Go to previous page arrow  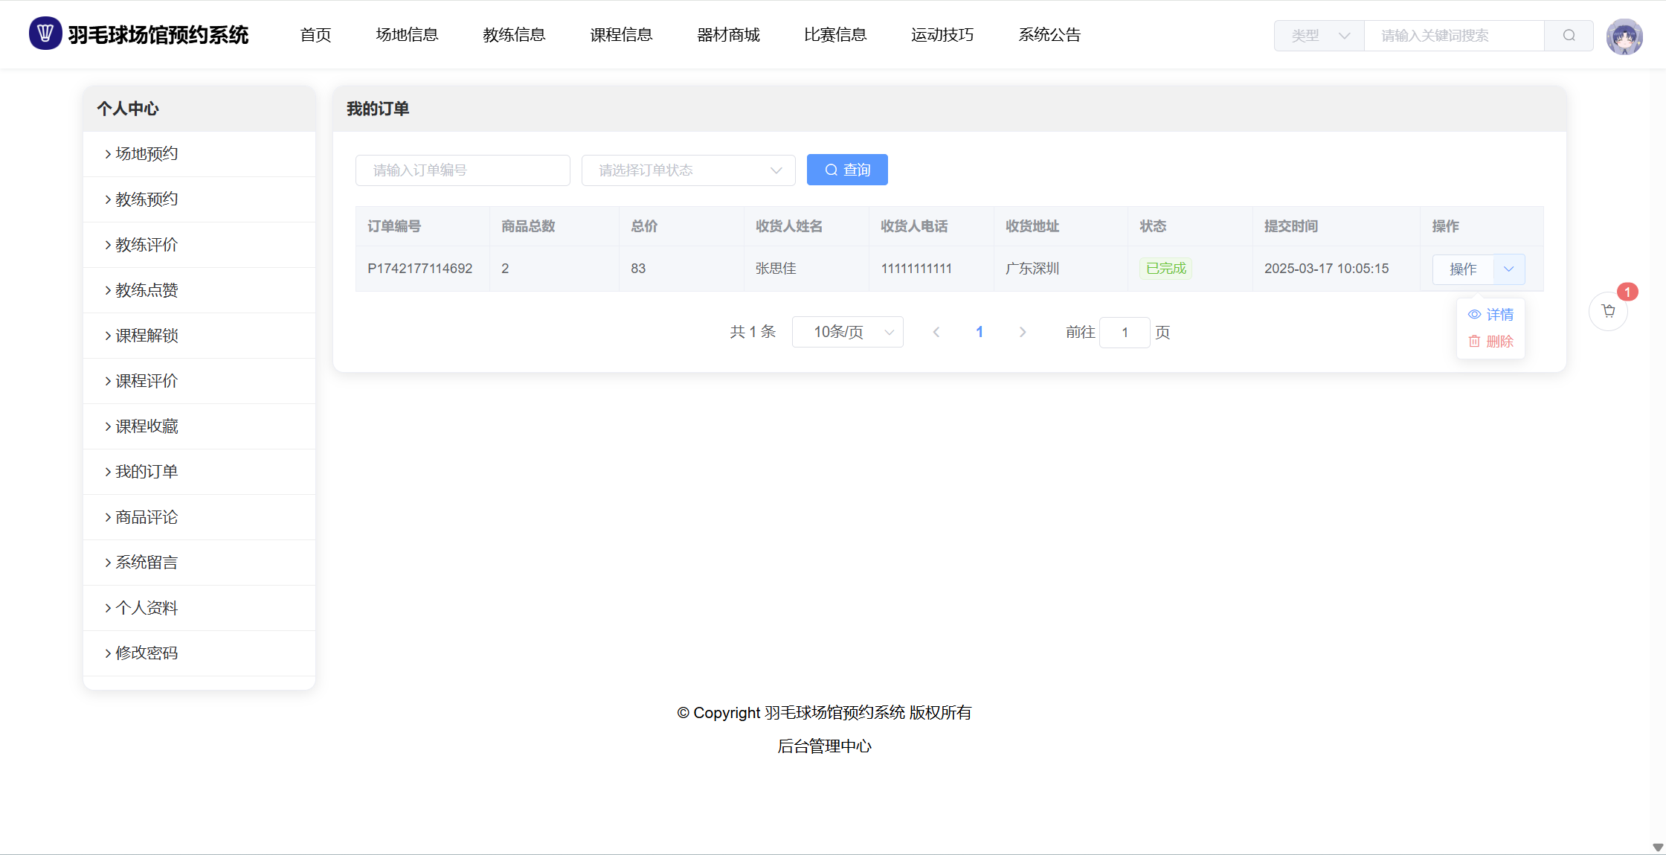point(936,332)
